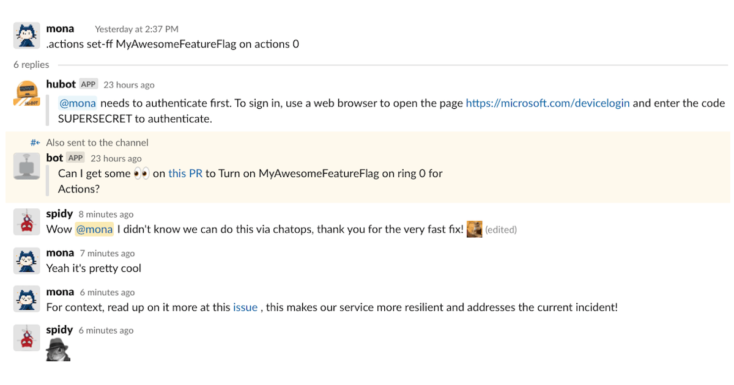Open this PR link in the bot message
The width and height of the screenshot is (734, 385).
pos(185,173)
